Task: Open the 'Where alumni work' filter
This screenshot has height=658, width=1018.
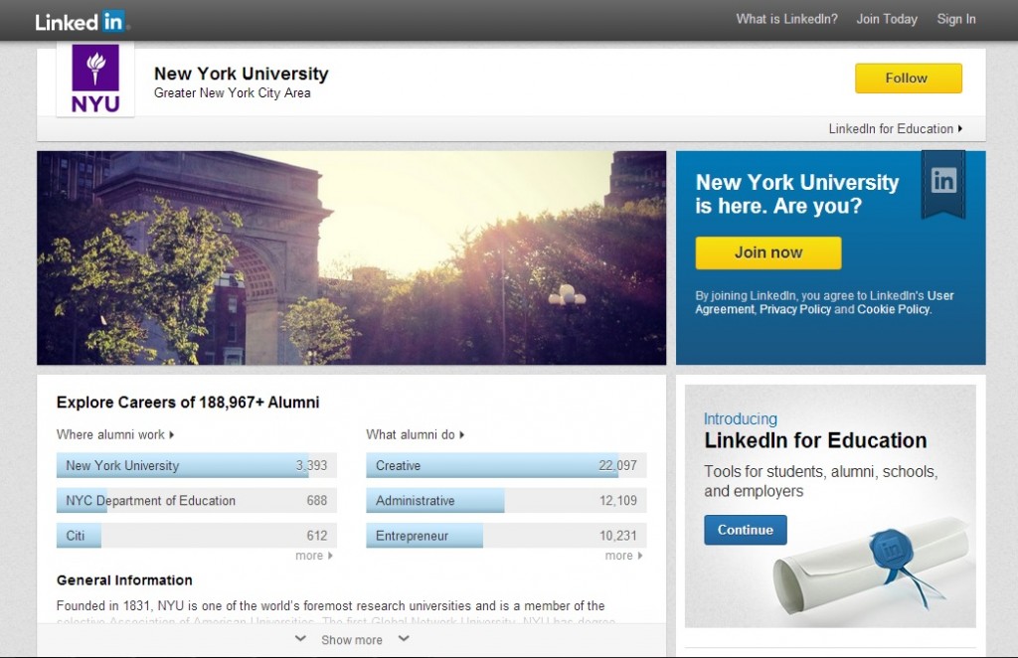Action: click(112, 434)
